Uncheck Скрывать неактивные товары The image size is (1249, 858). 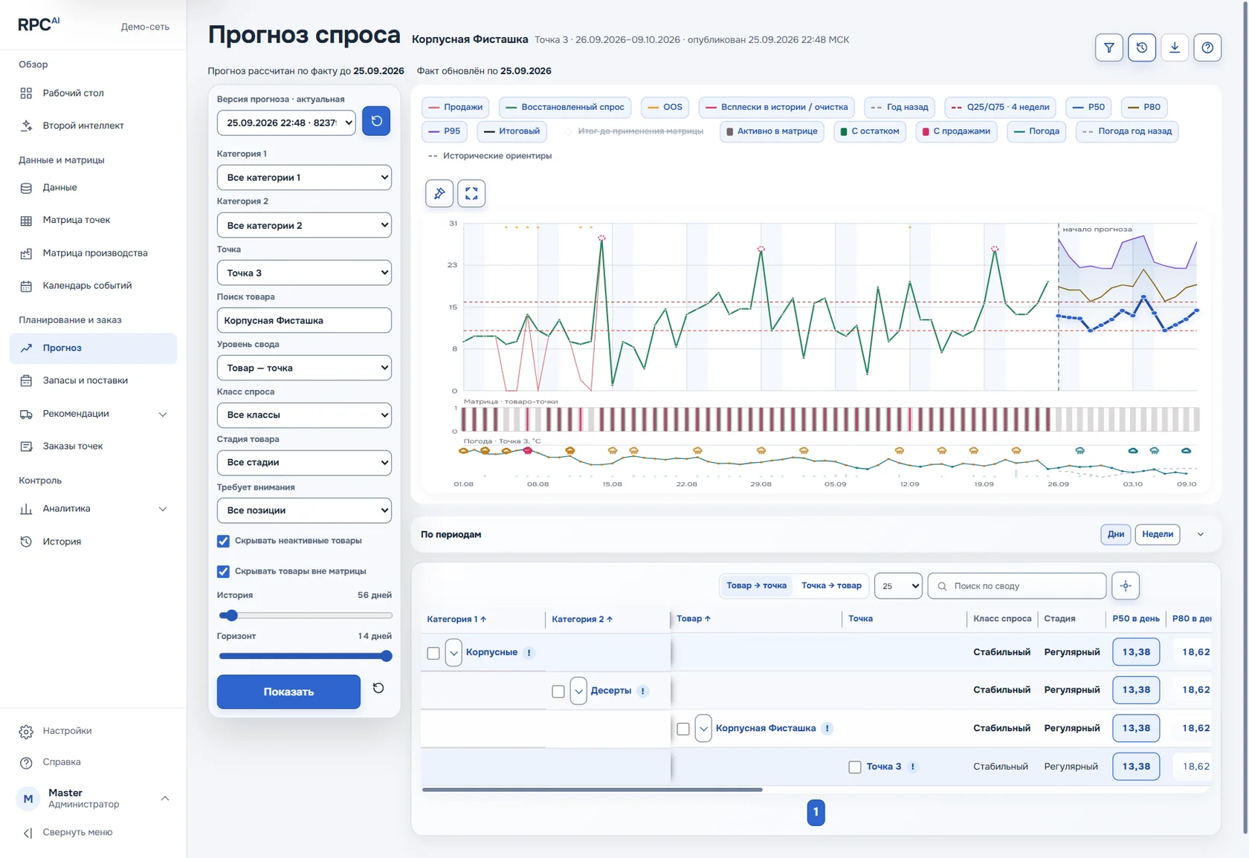223,541
